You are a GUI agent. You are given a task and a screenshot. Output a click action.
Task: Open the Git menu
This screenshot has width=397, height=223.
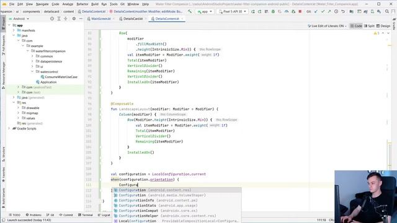coord(122,4)
